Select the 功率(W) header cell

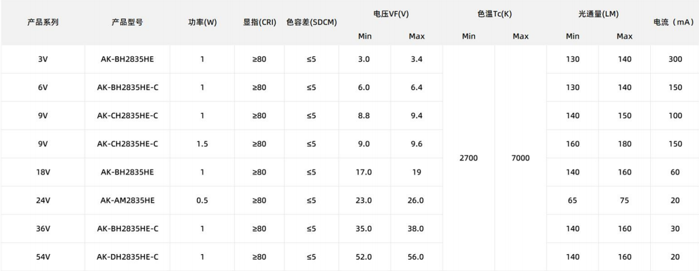click(202, 23)
